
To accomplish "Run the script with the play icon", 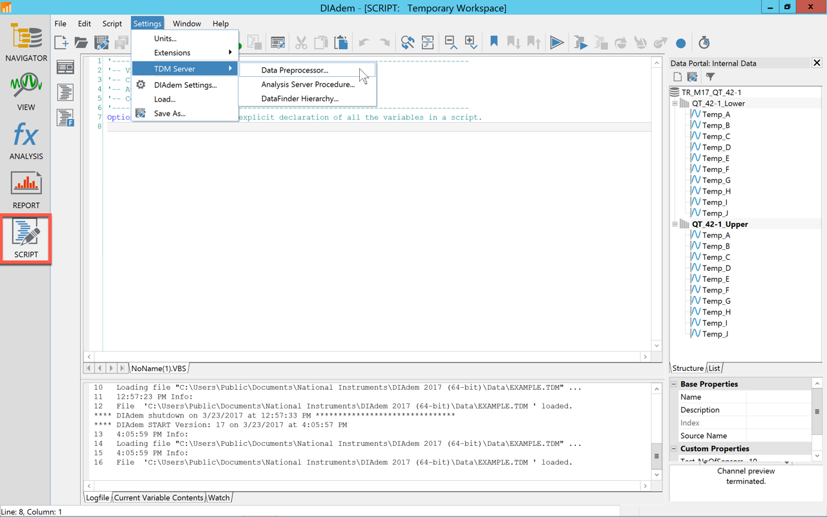I will pyautogui.click(x=557, y=42).
